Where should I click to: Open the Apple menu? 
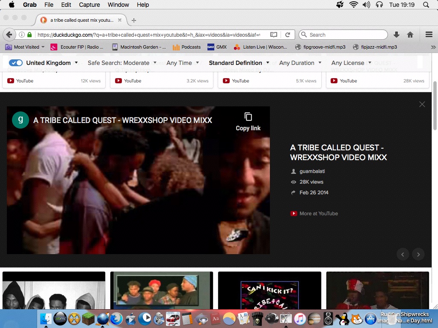coord(12,5)
